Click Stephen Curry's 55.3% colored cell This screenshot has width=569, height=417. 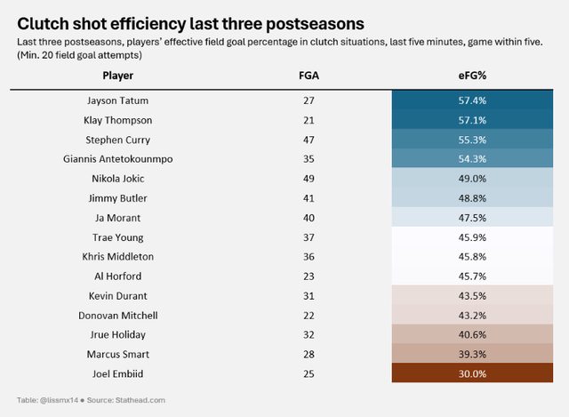click(x=473, y=140)
